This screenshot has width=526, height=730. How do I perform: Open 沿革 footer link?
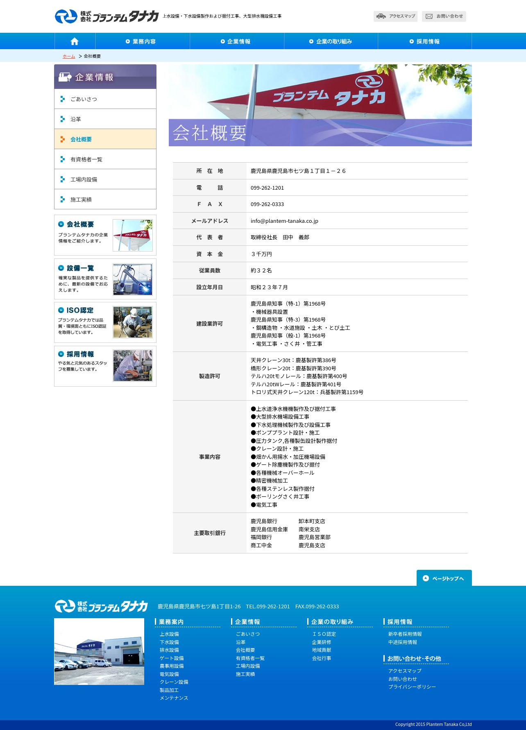tap(241, 642)
